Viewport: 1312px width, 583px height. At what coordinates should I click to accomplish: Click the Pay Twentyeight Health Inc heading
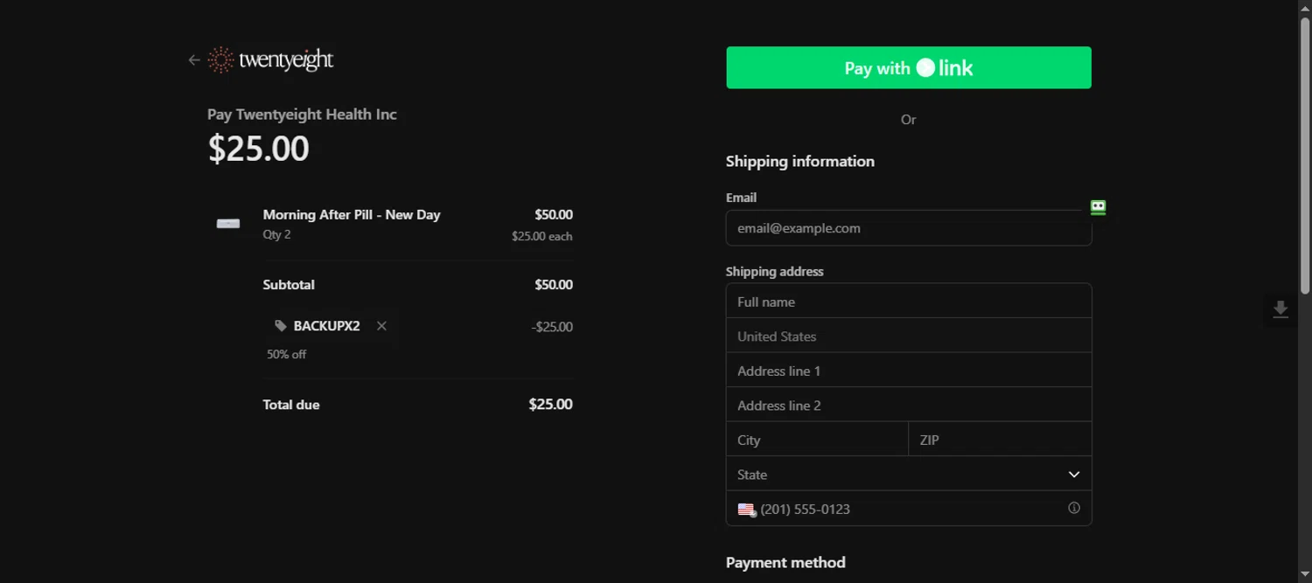click(x=302, y=115)
